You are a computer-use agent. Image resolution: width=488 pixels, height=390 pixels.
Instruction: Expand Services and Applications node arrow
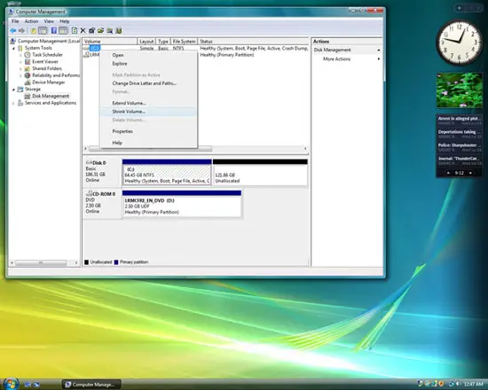point(13,103)
